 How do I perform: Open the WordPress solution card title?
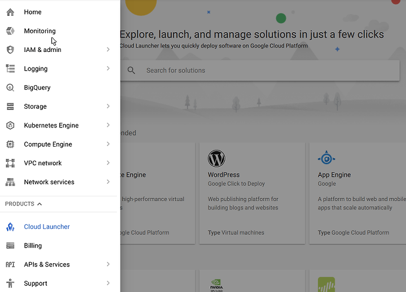(224, 175)
